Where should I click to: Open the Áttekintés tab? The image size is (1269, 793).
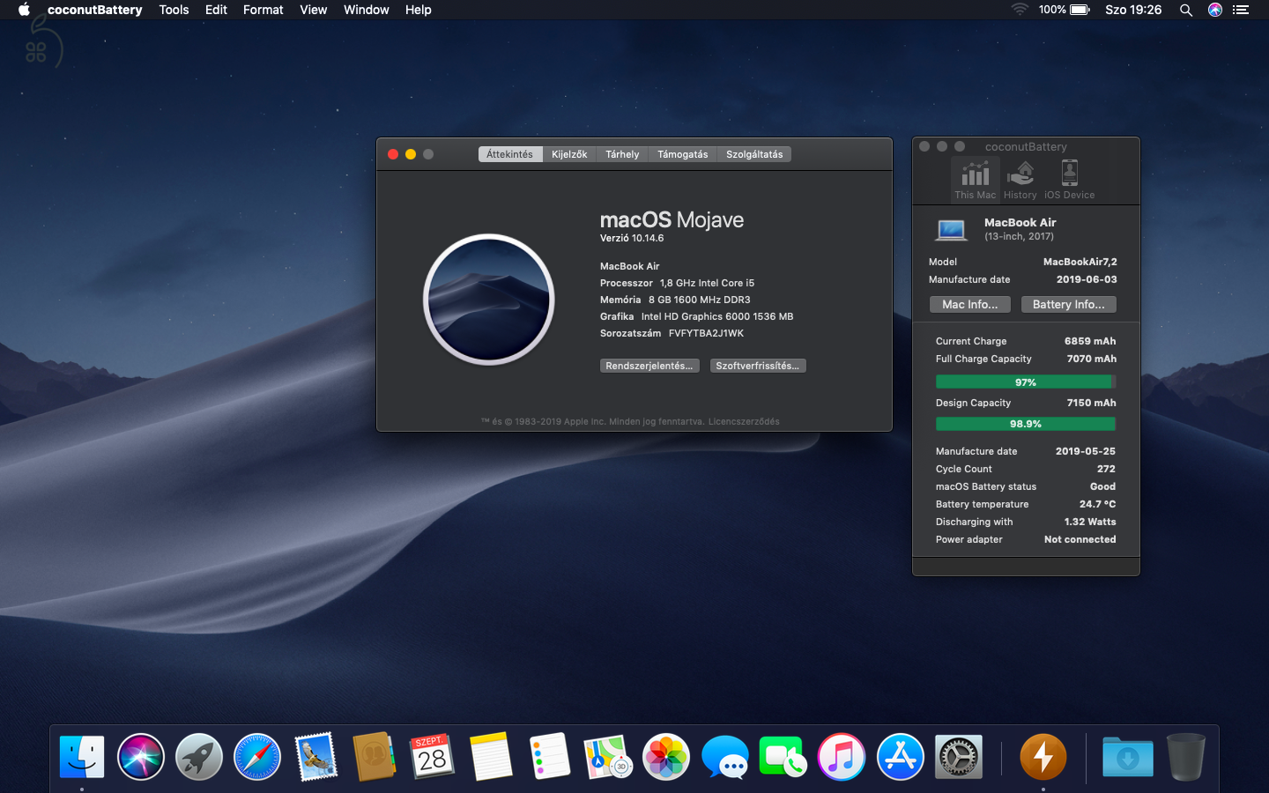pos(509,154)
